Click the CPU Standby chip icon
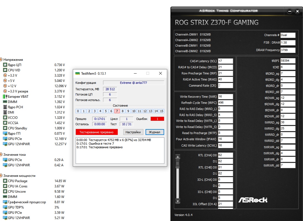The width and height of the screenshot is (303, 221). coord(5,128)
